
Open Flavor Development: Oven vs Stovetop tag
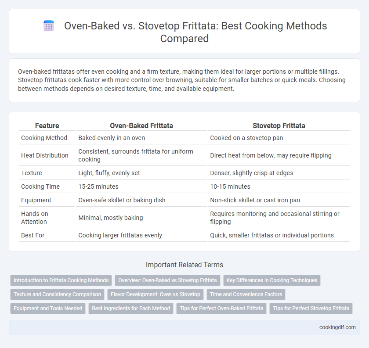point(156,294)
